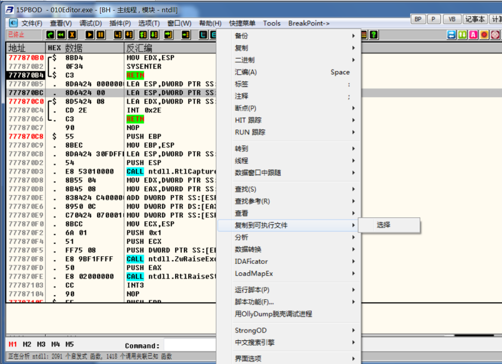Click the BP button
Viewport: 502px width, 364px height.
point(418,19)
